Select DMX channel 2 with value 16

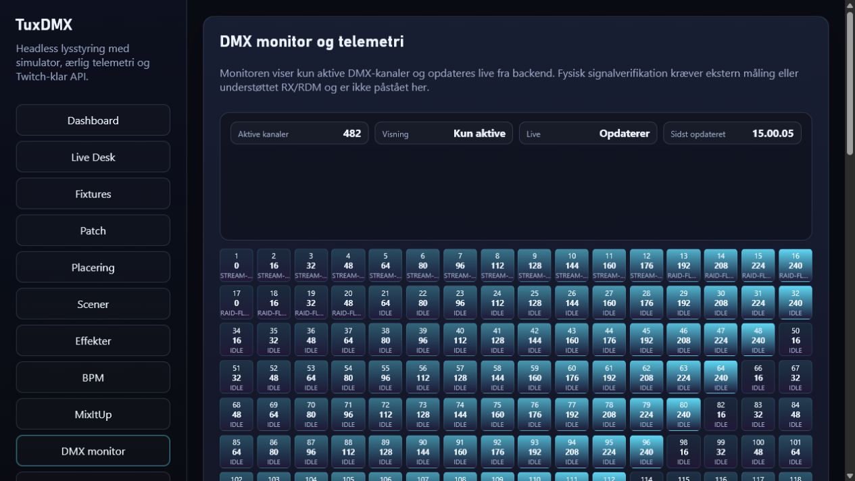(x=274, y=265)
